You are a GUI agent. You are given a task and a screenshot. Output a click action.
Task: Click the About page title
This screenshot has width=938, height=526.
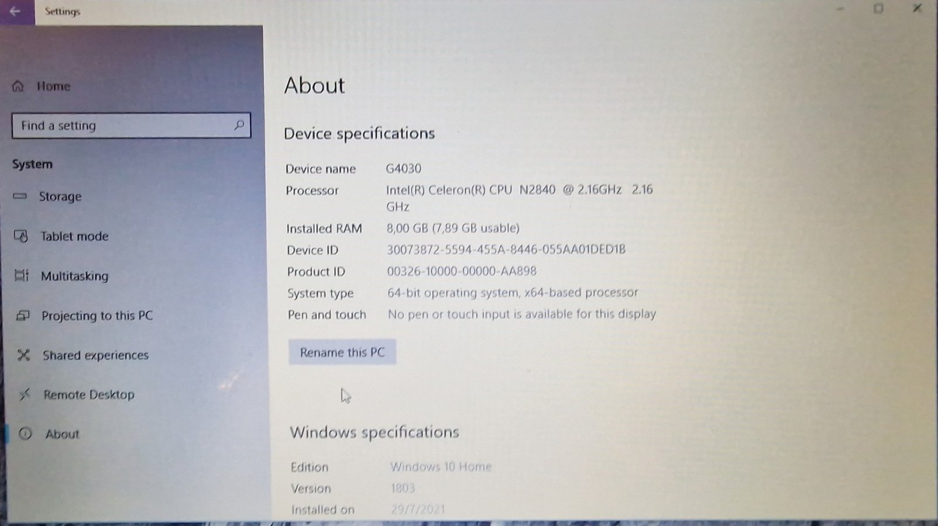point(315,85)
